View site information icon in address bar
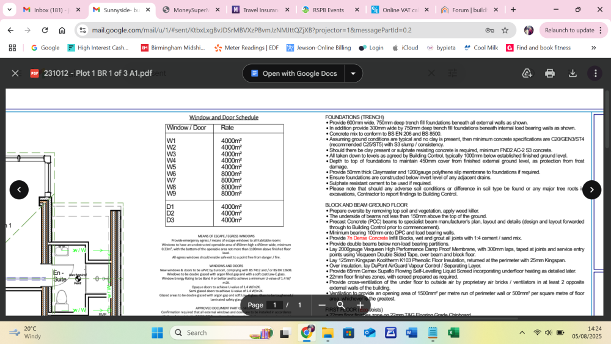This screenshot has width=611, height=344. click(82, 30)
